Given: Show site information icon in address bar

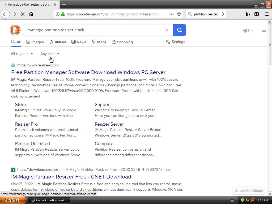Looking at the screenshot, I should tap(58, 14).
